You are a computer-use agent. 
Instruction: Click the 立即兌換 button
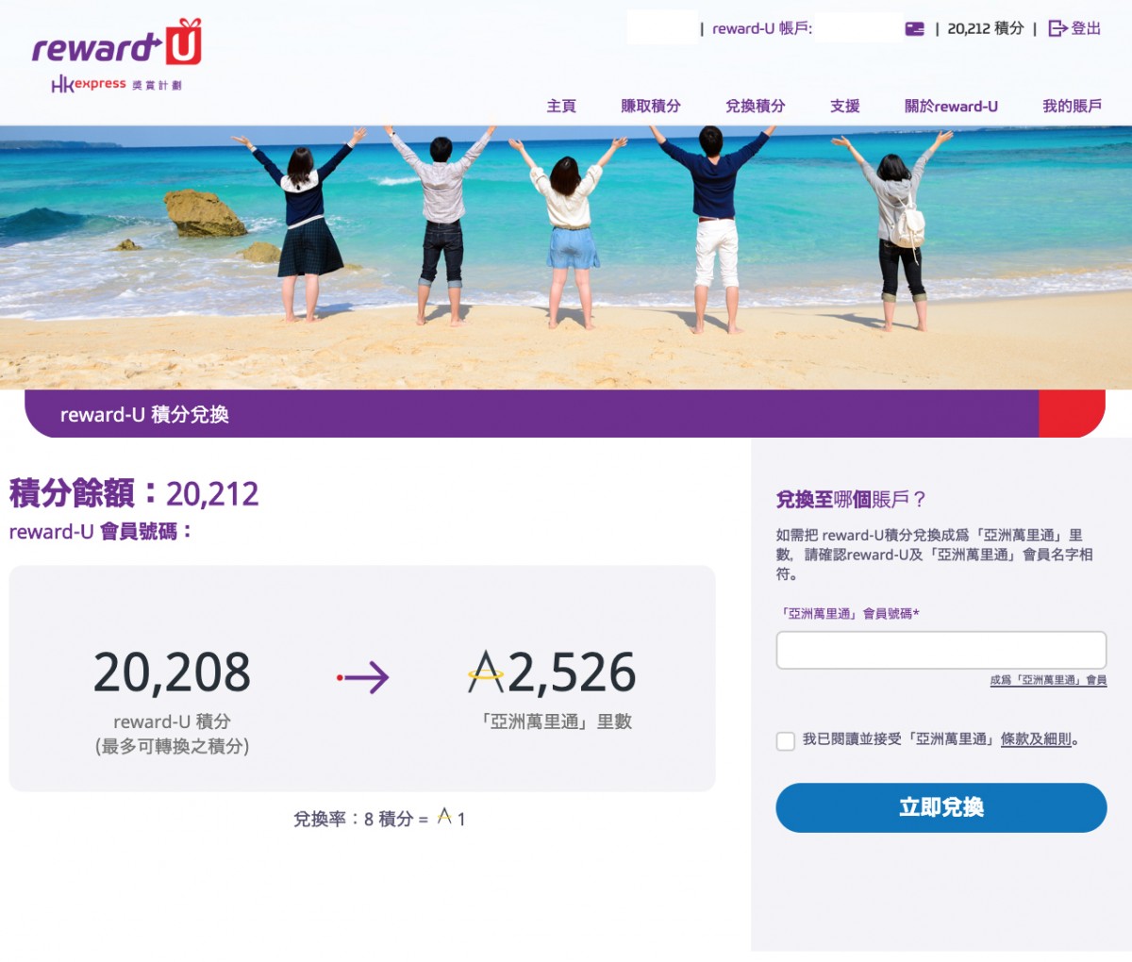pos(941,807)
